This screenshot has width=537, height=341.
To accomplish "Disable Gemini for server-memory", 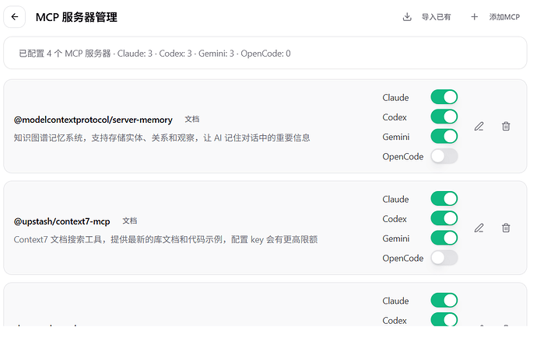I will tap(444, 137).
